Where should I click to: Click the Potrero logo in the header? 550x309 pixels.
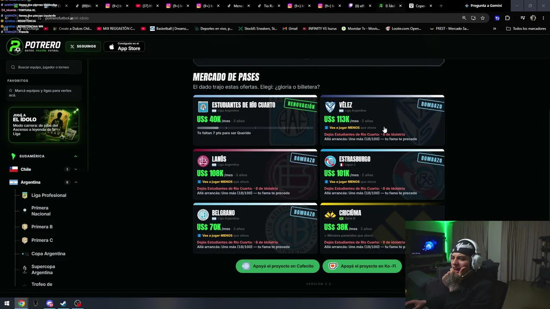pos(34,46)
